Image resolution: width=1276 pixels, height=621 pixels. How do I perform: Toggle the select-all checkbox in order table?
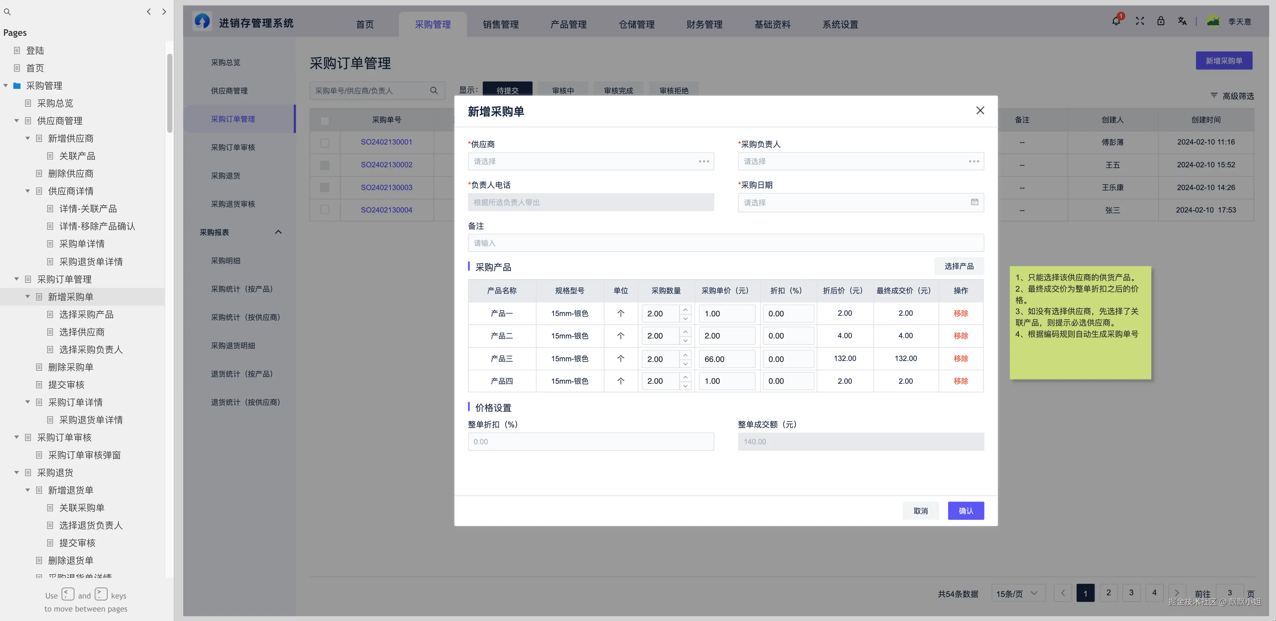[x=324, y=120]
